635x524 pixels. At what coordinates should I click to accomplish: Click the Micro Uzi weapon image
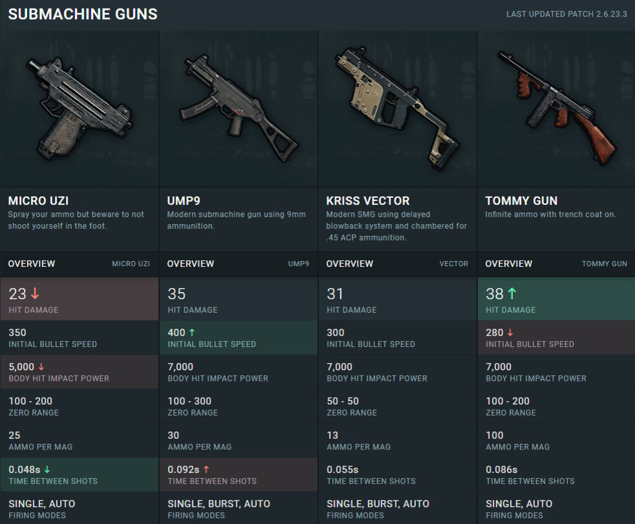point(79,109)
